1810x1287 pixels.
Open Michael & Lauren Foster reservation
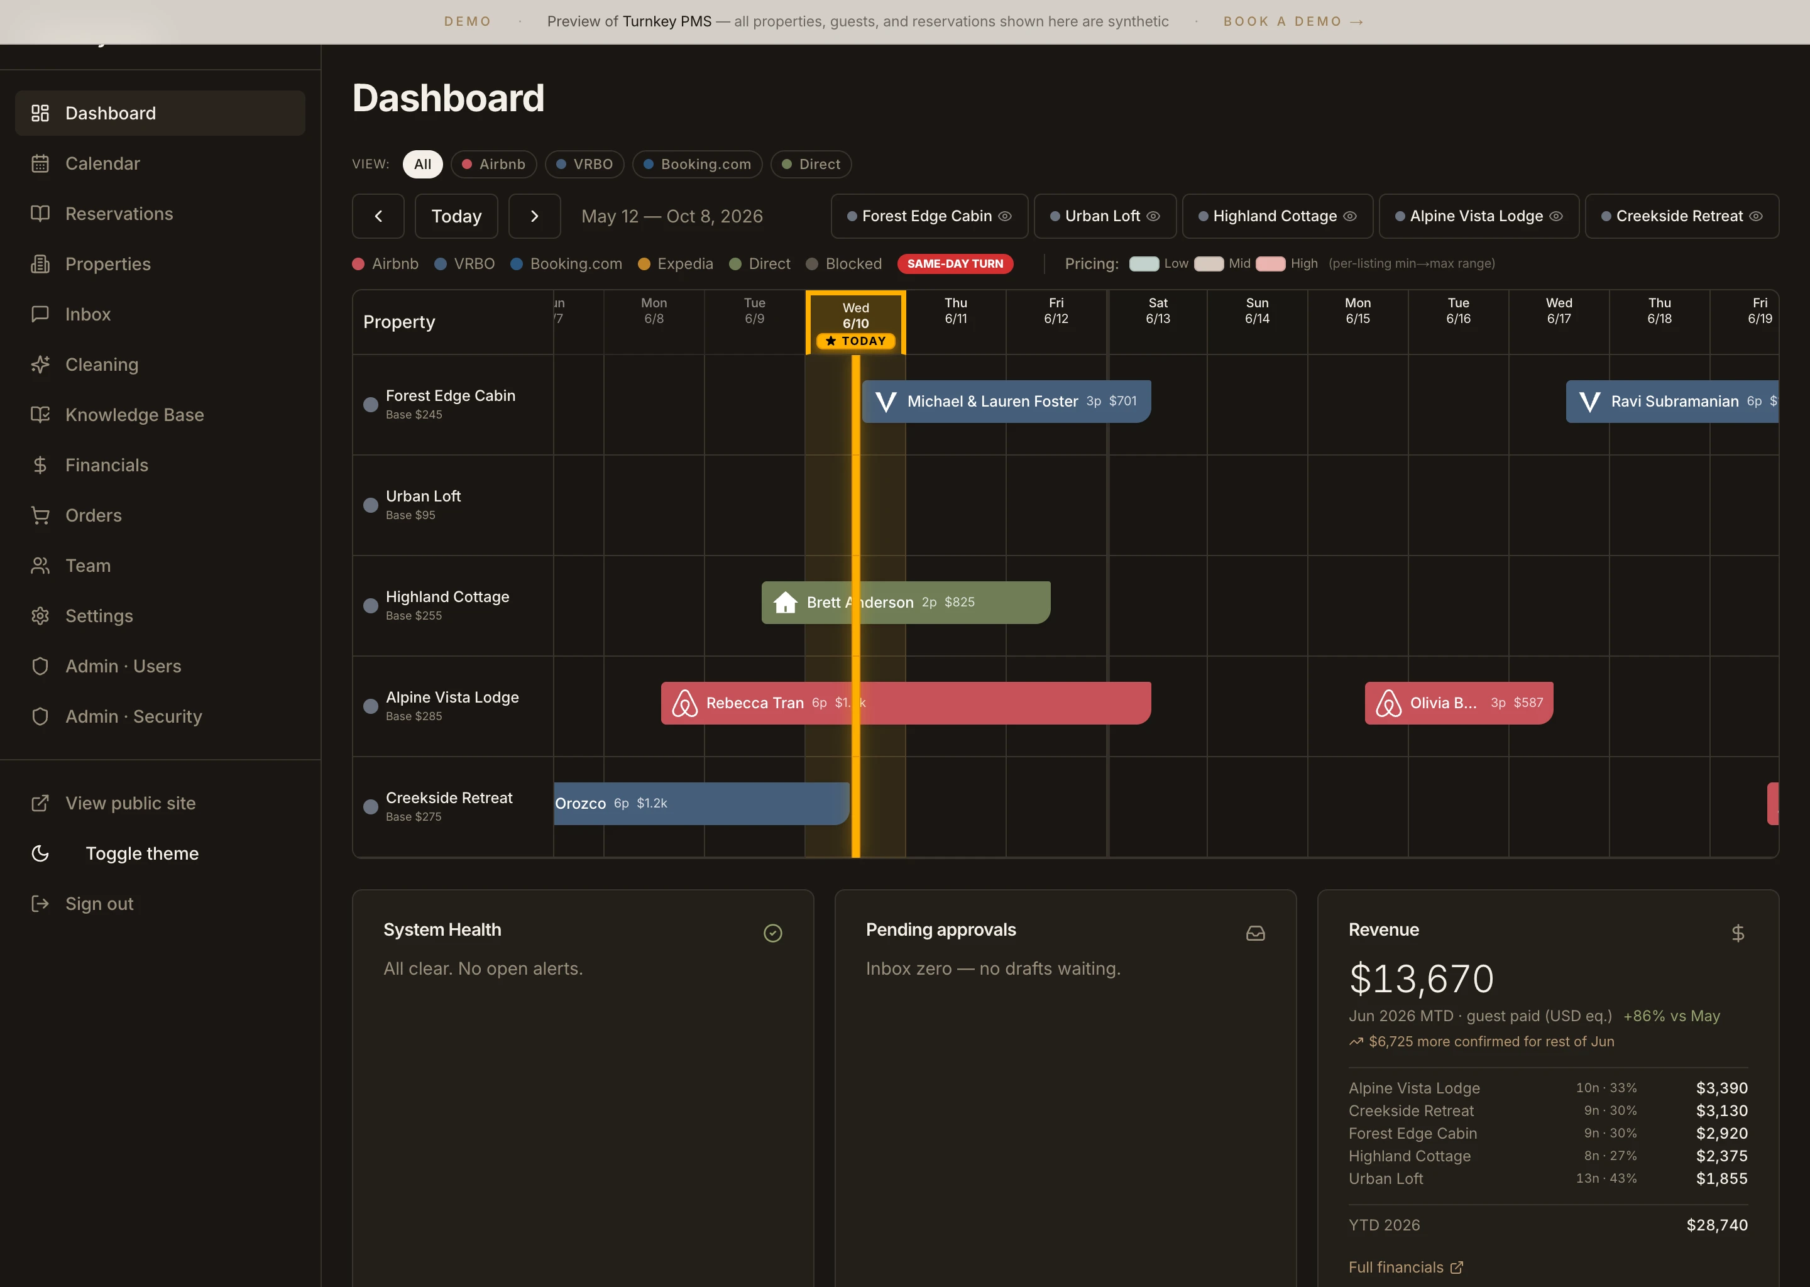click(x=1006, y=402)
